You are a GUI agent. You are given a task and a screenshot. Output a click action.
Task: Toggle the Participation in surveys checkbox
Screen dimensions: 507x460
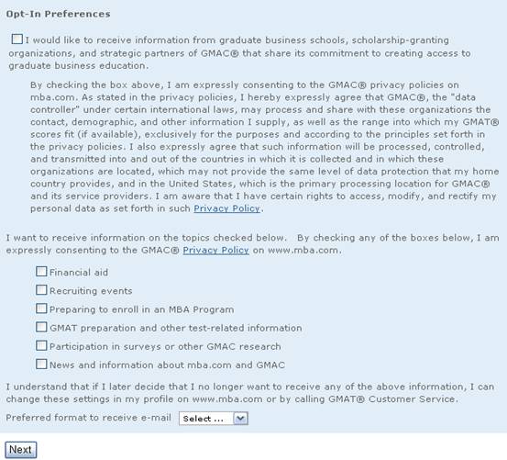[x=41, y=345]
